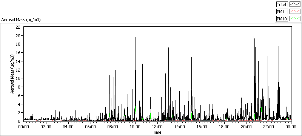Click the 22:00 time axis label
Image resolution: width=302 pixels, height=136 pixels.
[x=269, y=127]
